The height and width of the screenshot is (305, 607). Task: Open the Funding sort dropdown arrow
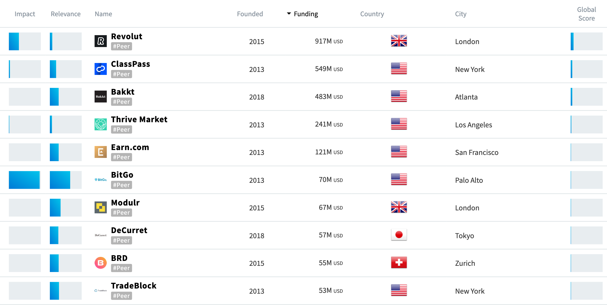pos(288,14)
